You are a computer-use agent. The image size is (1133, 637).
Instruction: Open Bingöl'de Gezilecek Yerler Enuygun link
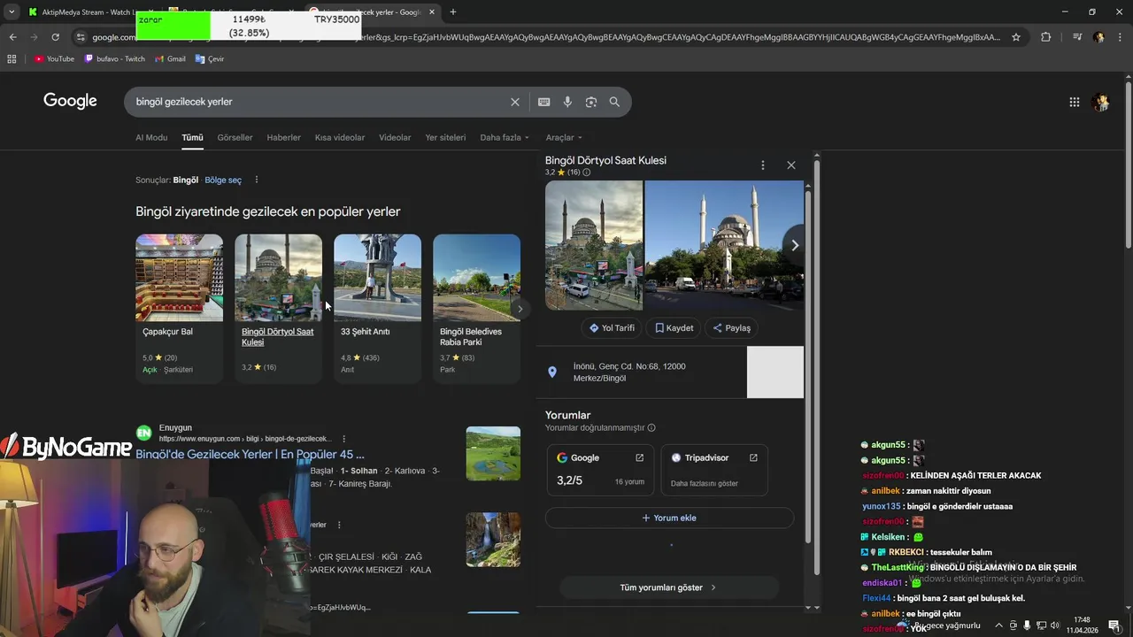(250, 454)
